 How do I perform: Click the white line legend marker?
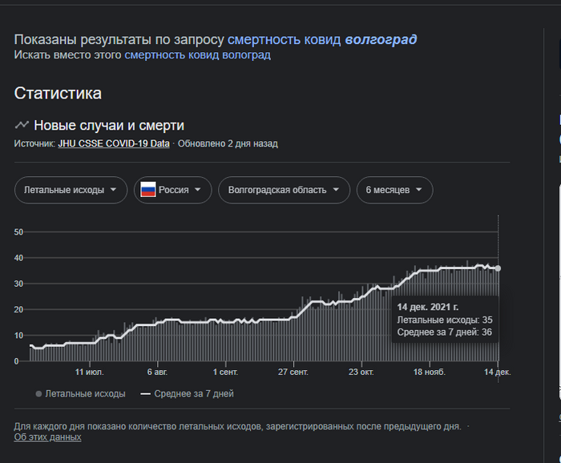(145, 394)
